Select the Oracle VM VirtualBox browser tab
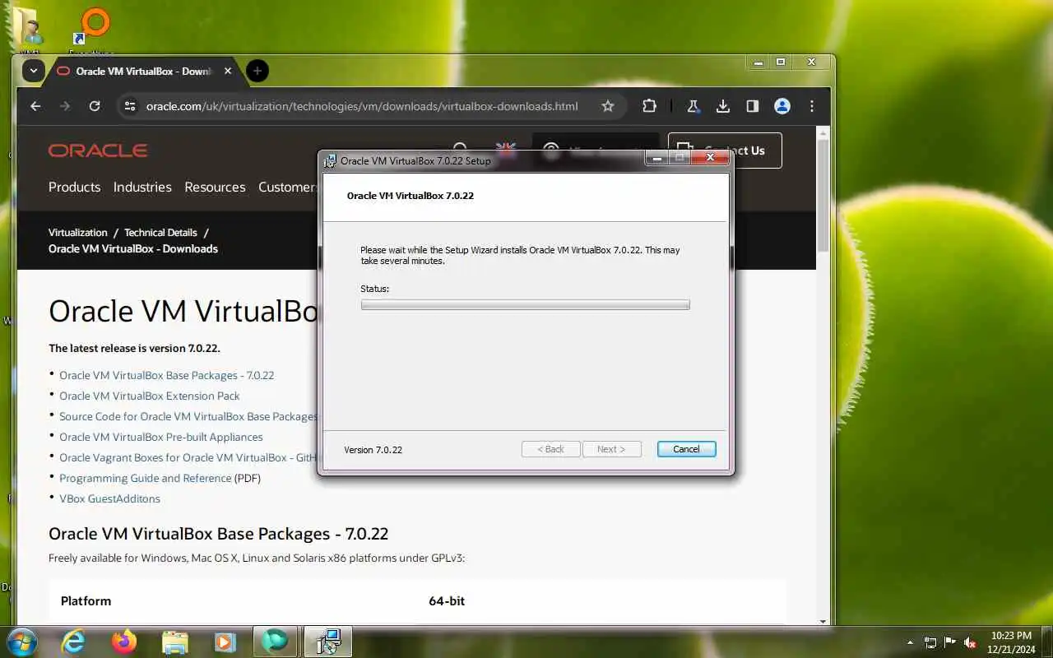Image resolution: width=1053 pixels, height=658 pixels. 144,71
